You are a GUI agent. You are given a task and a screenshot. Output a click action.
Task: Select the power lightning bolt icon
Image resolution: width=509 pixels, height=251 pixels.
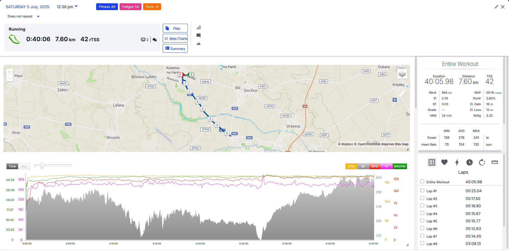point(457,162)
